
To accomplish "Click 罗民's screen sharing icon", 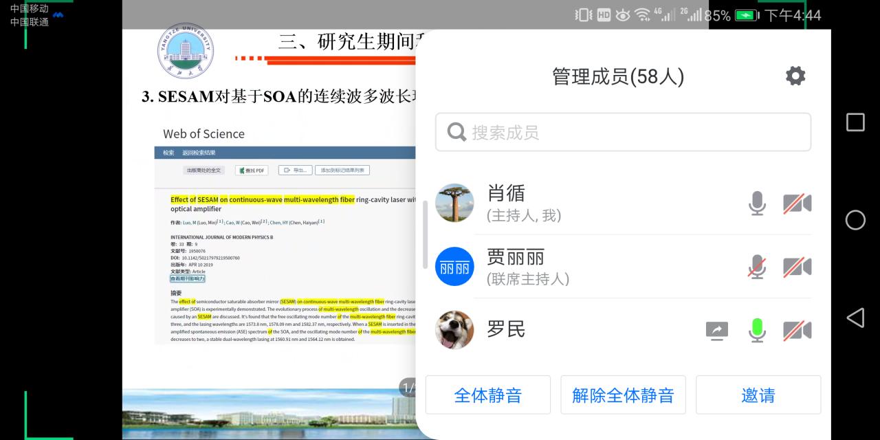I will (717, 331).
